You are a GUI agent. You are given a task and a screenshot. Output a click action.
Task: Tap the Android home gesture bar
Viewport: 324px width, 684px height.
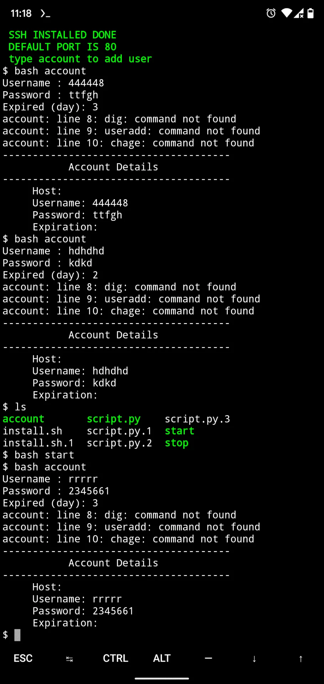(162, 679)
